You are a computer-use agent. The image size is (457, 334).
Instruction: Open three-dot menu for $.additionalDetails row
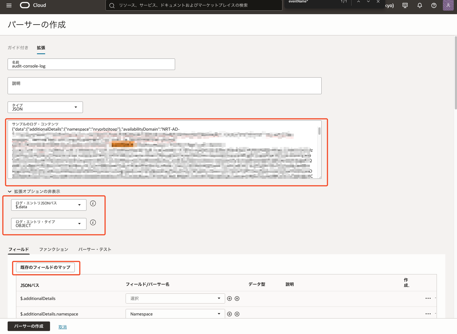[428, 298]
